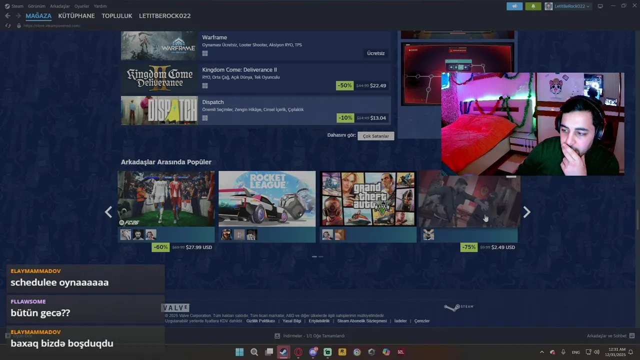Switch to the KÜTÜPHANE tab
This screenshot has width=640, height=360.
pos(76,16)
